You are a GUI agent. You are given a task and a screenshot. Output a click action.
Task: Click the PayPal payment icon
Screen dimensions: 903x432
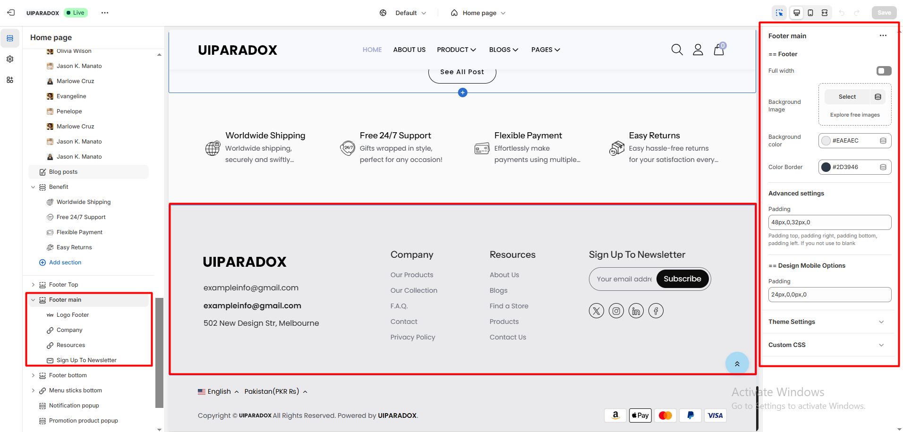690,415
